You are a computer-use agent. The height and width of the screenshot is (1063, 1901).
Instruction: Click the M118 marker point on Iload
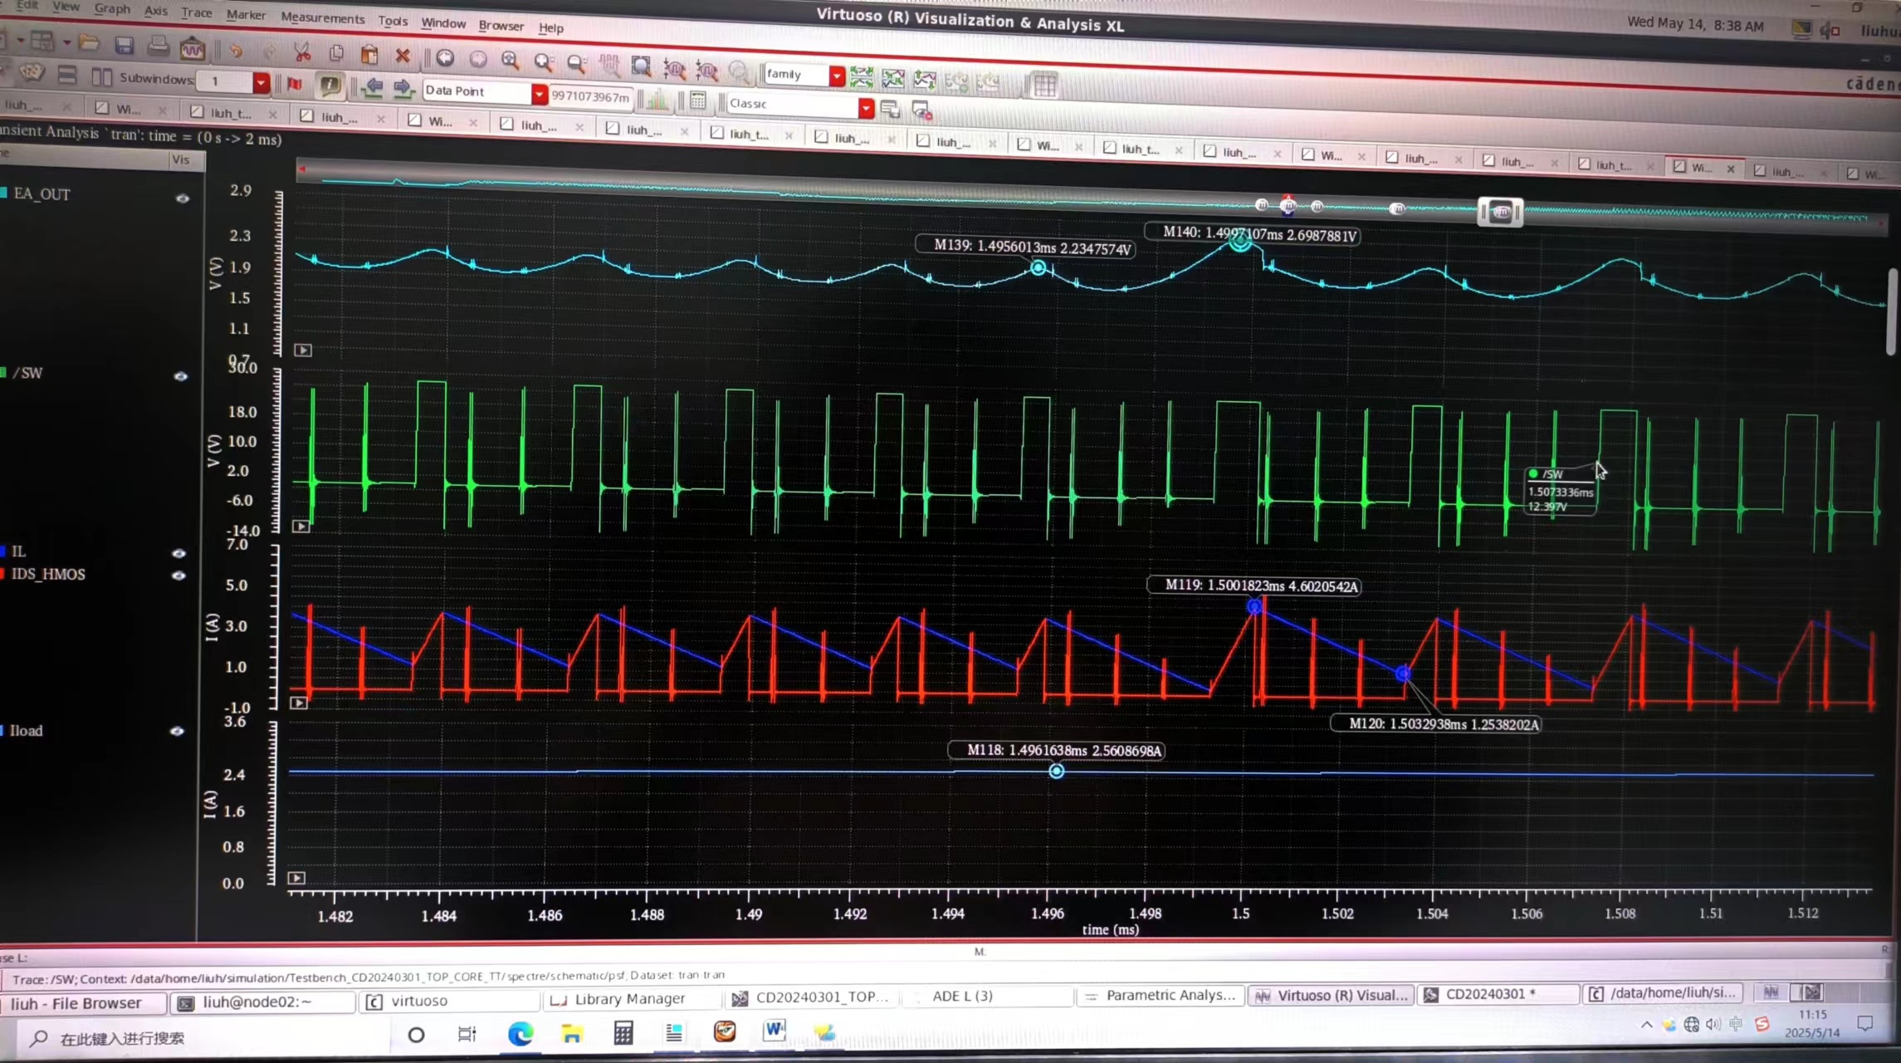(1056, 772)
